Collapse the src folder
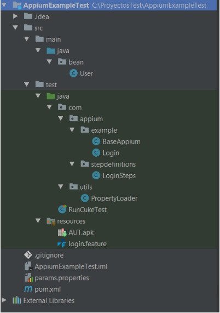 15,27
